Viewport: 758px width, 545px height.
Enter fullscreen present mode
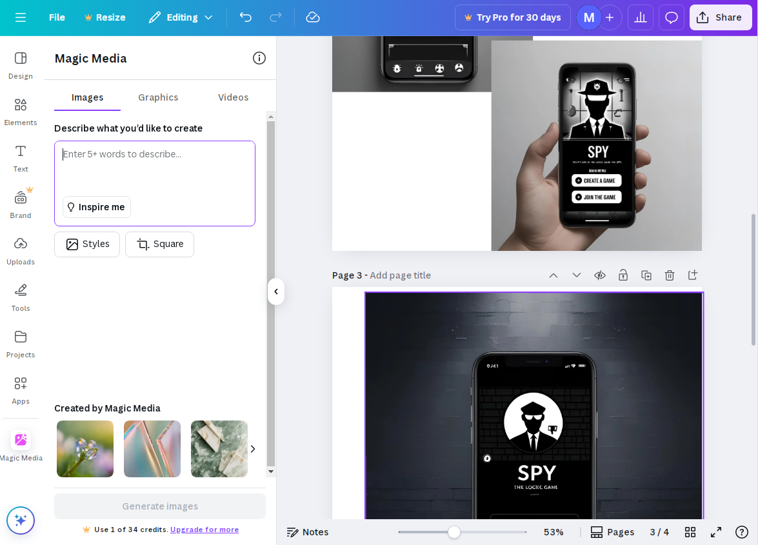[716, 532]
